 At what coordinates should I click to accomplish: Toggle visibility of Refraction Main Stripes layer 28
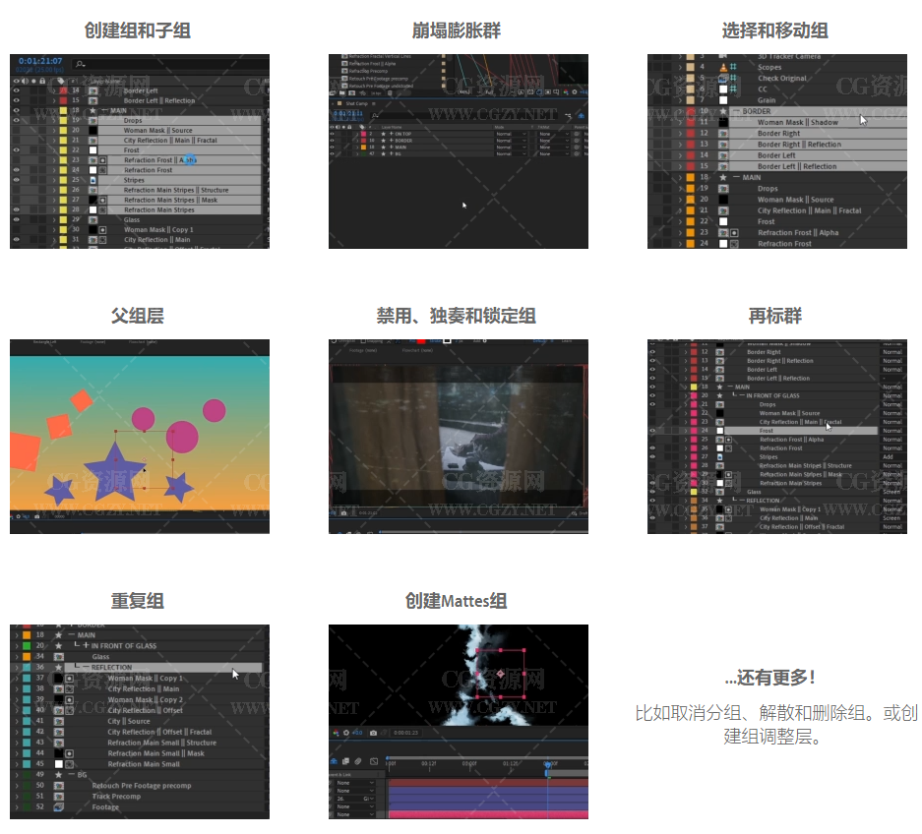click(16, 209)
